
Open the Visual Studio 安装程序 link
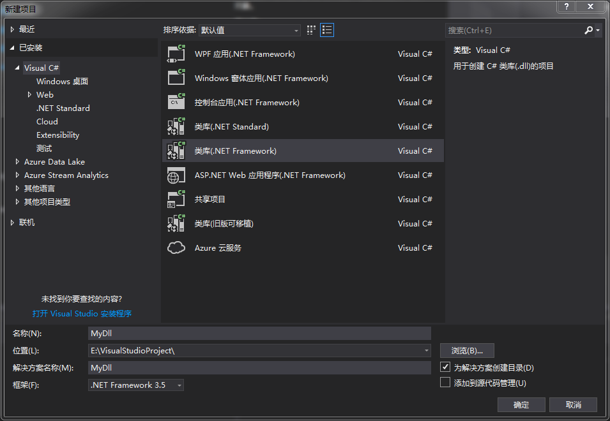point(82,313)
